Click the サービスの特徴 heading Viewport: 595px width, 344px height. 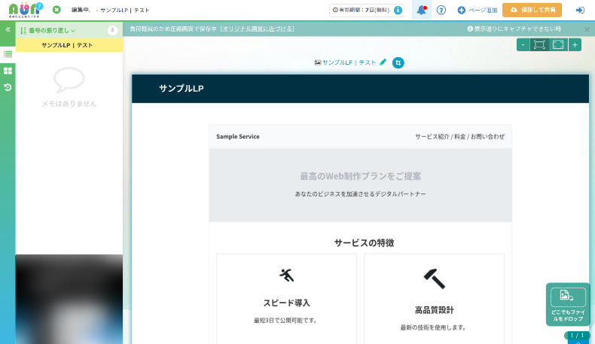(x=364, y=242)
